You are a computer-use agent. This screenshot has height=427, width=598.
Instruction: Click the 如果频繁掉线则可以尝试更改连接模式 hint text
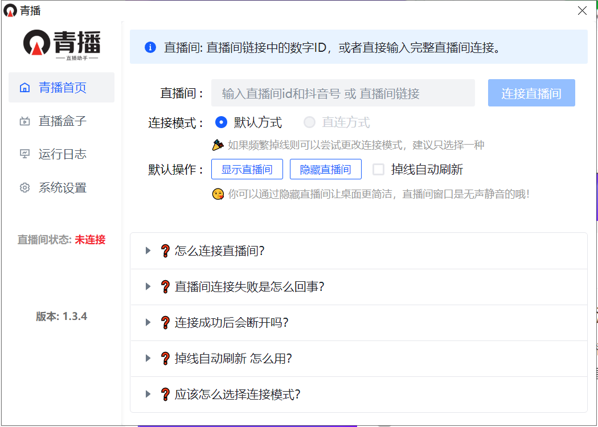click(x=356, y=145)
